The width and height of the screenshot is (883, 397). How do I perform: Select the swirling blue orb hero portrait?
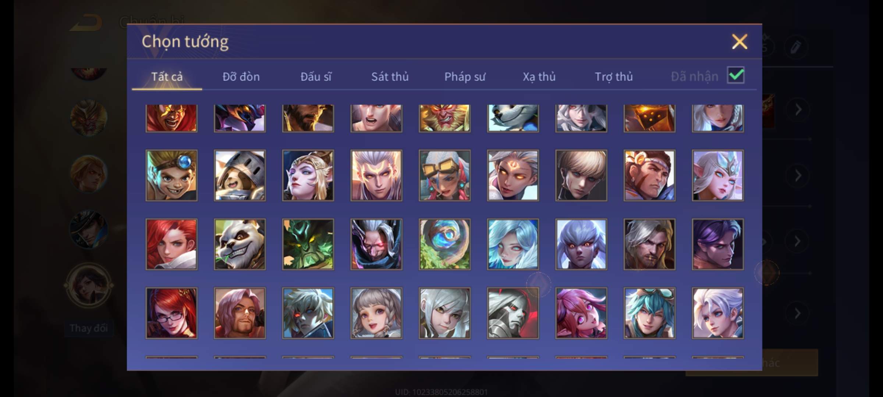tap(444, 244)
